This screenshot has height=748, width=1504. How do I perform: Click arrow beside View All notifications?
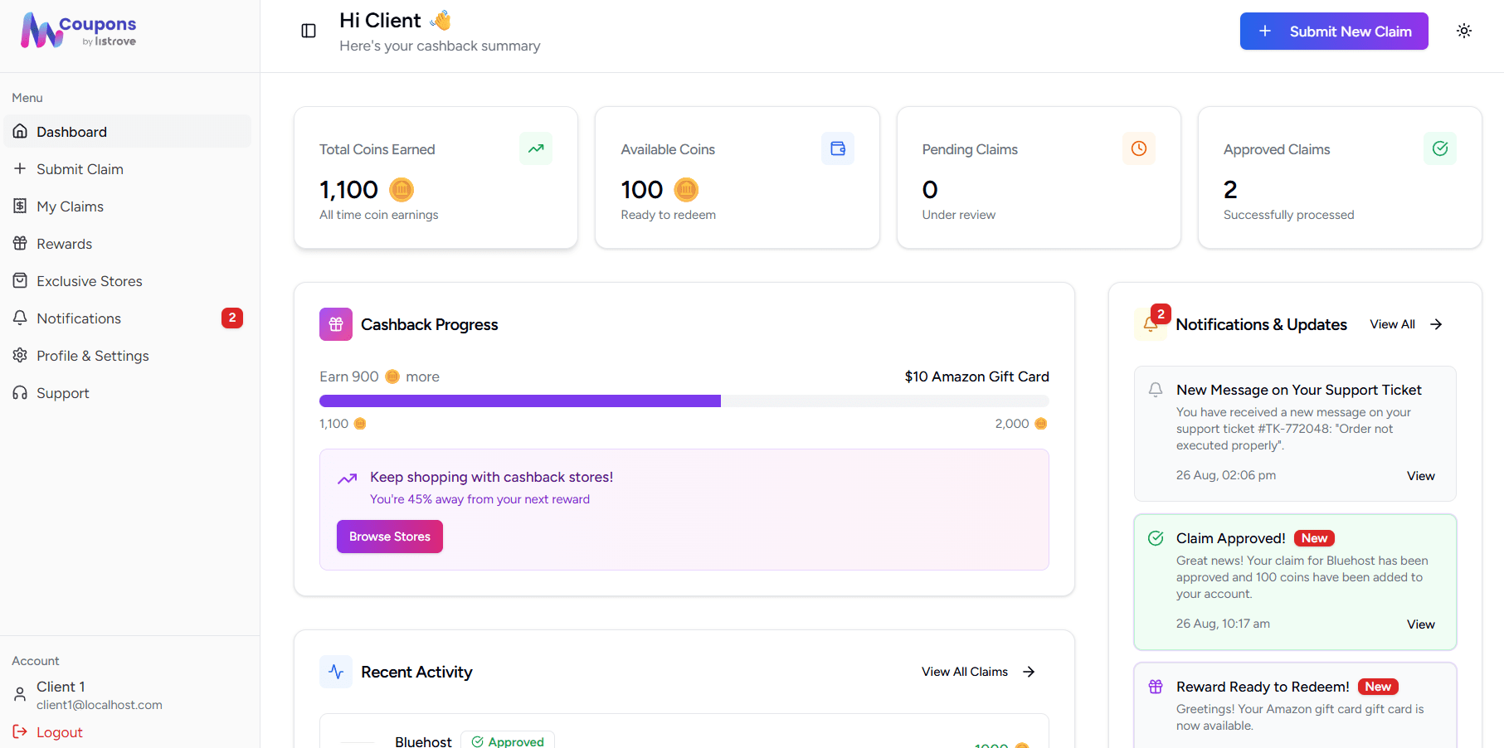(x=1436, y=324)
